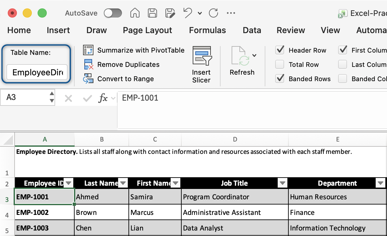Click the Save As pencil-disk icon
The width and height of the screenshot is (387, 236).
coord(170,13)
